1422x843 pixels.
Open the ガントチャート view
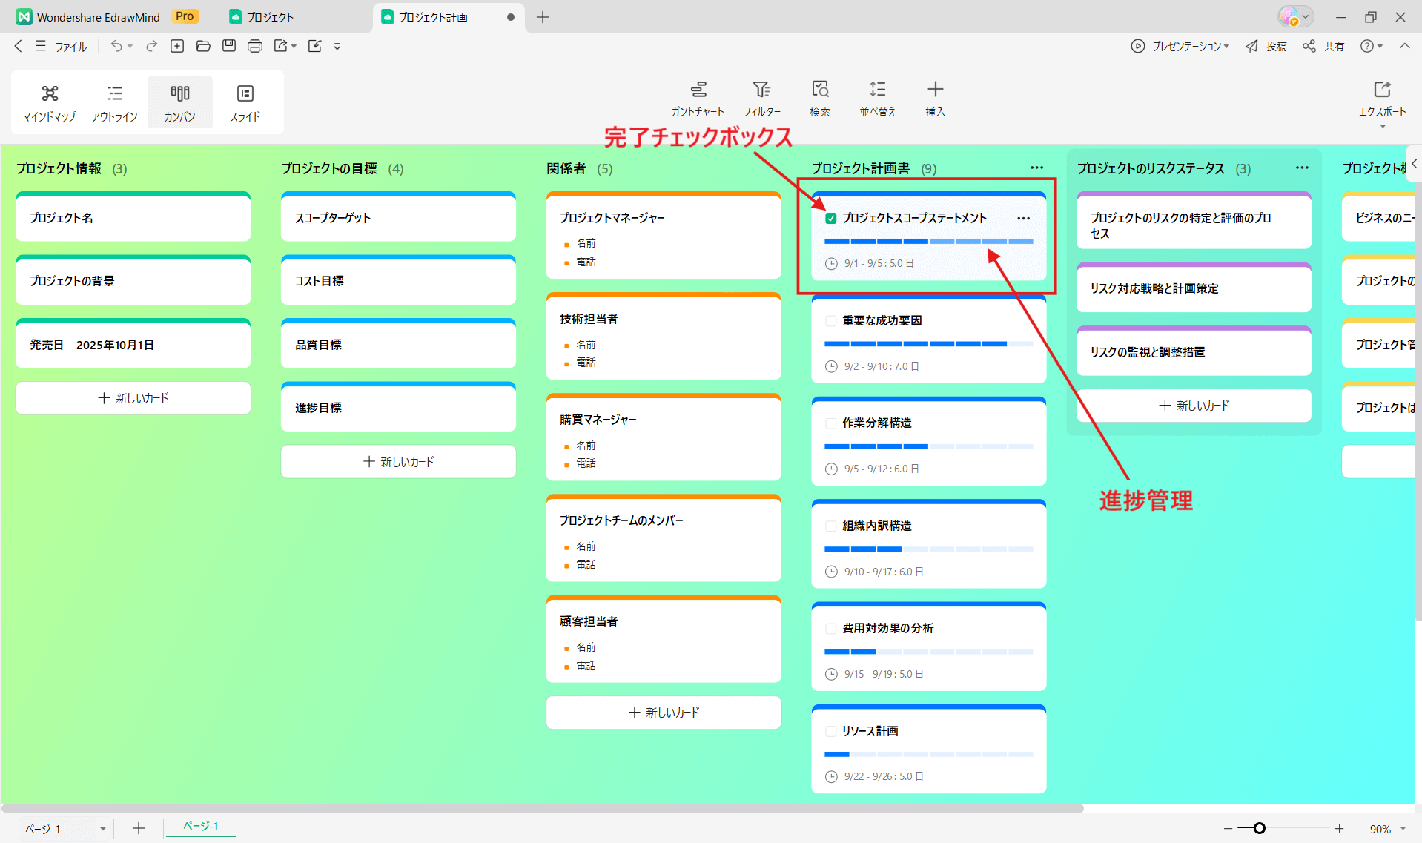coord(698,99)
